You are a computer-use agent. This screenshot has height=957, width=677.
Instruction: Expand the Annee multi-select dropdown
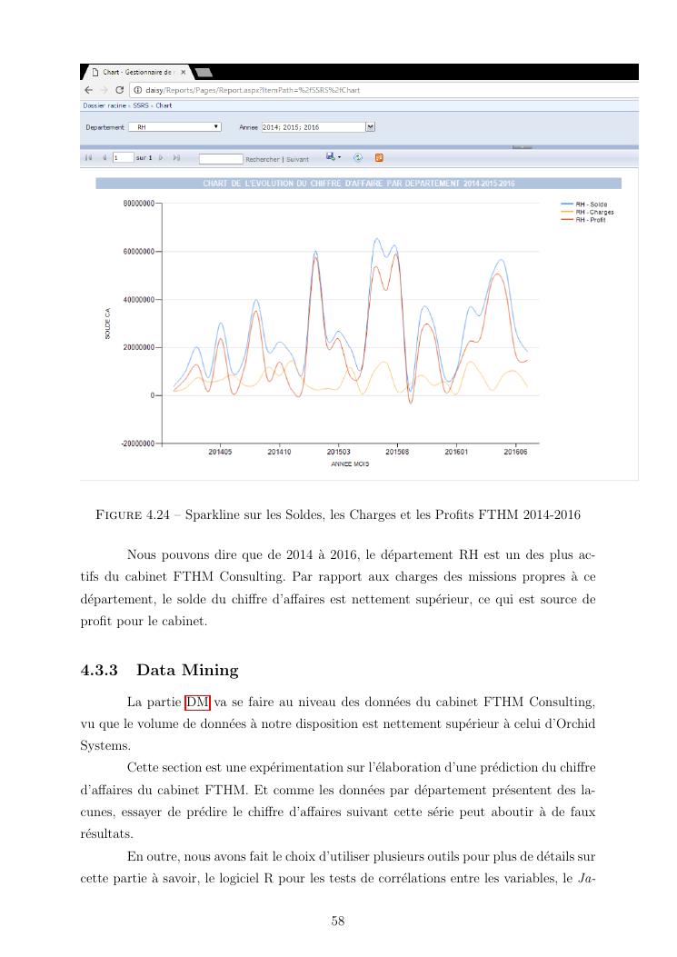[370, 127]
